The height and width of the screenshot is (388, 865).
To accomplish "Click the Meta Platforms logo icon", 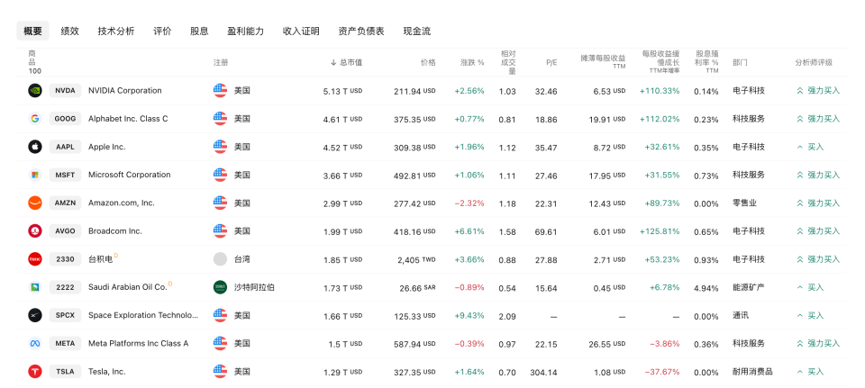I will click(35, 343).
